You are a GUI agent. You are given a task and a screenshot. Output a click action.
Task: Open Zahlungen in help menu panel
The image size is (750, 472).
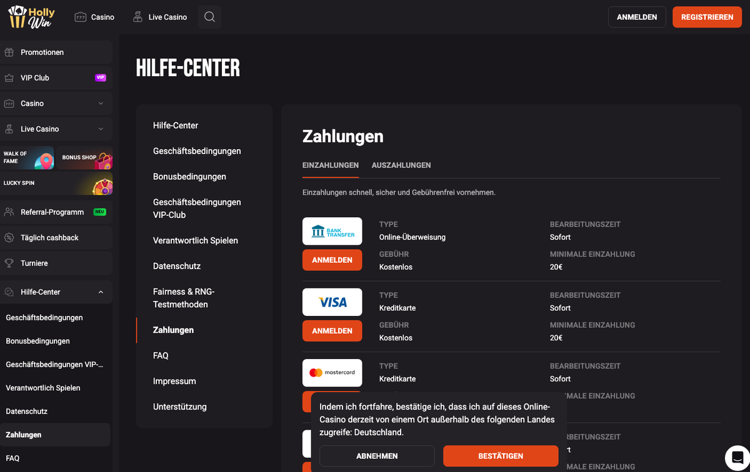[x=173, y=330]
